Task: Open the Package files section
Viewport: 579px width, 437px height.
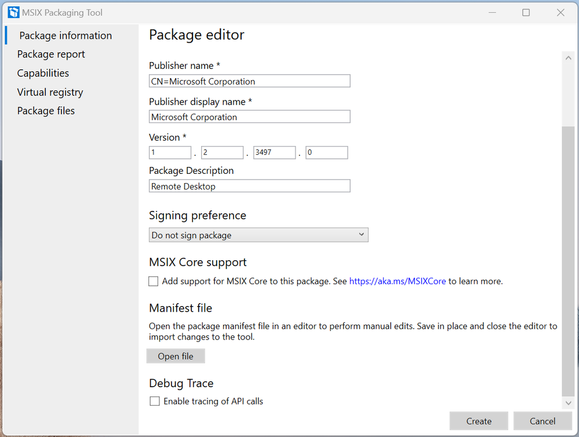Action: click(46, 111)
